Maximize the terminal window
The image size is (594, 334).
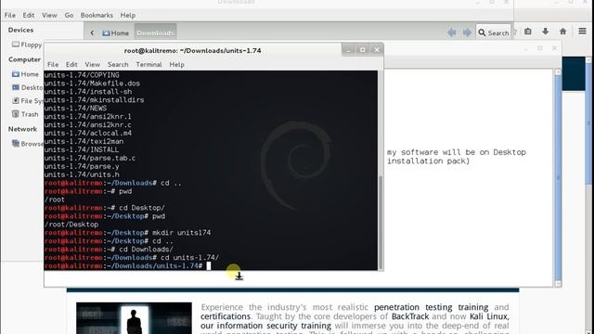coord(363,50)
